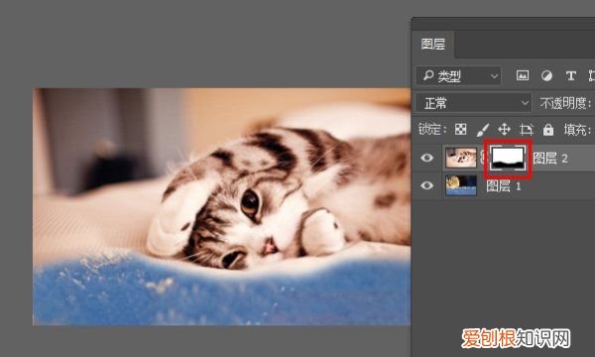This screenshot has height=357, width=595.
Task: Select the 图层 1 layer thumbnail
Action: click(x=461, y=185)
